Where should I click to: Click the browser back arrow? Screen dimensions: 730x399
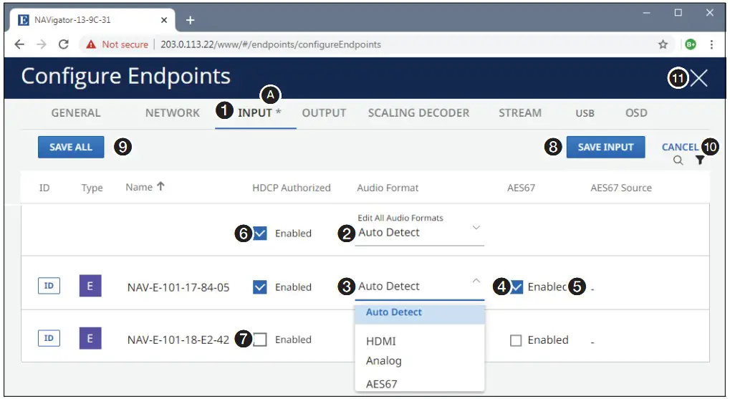[x=19, y=44]
